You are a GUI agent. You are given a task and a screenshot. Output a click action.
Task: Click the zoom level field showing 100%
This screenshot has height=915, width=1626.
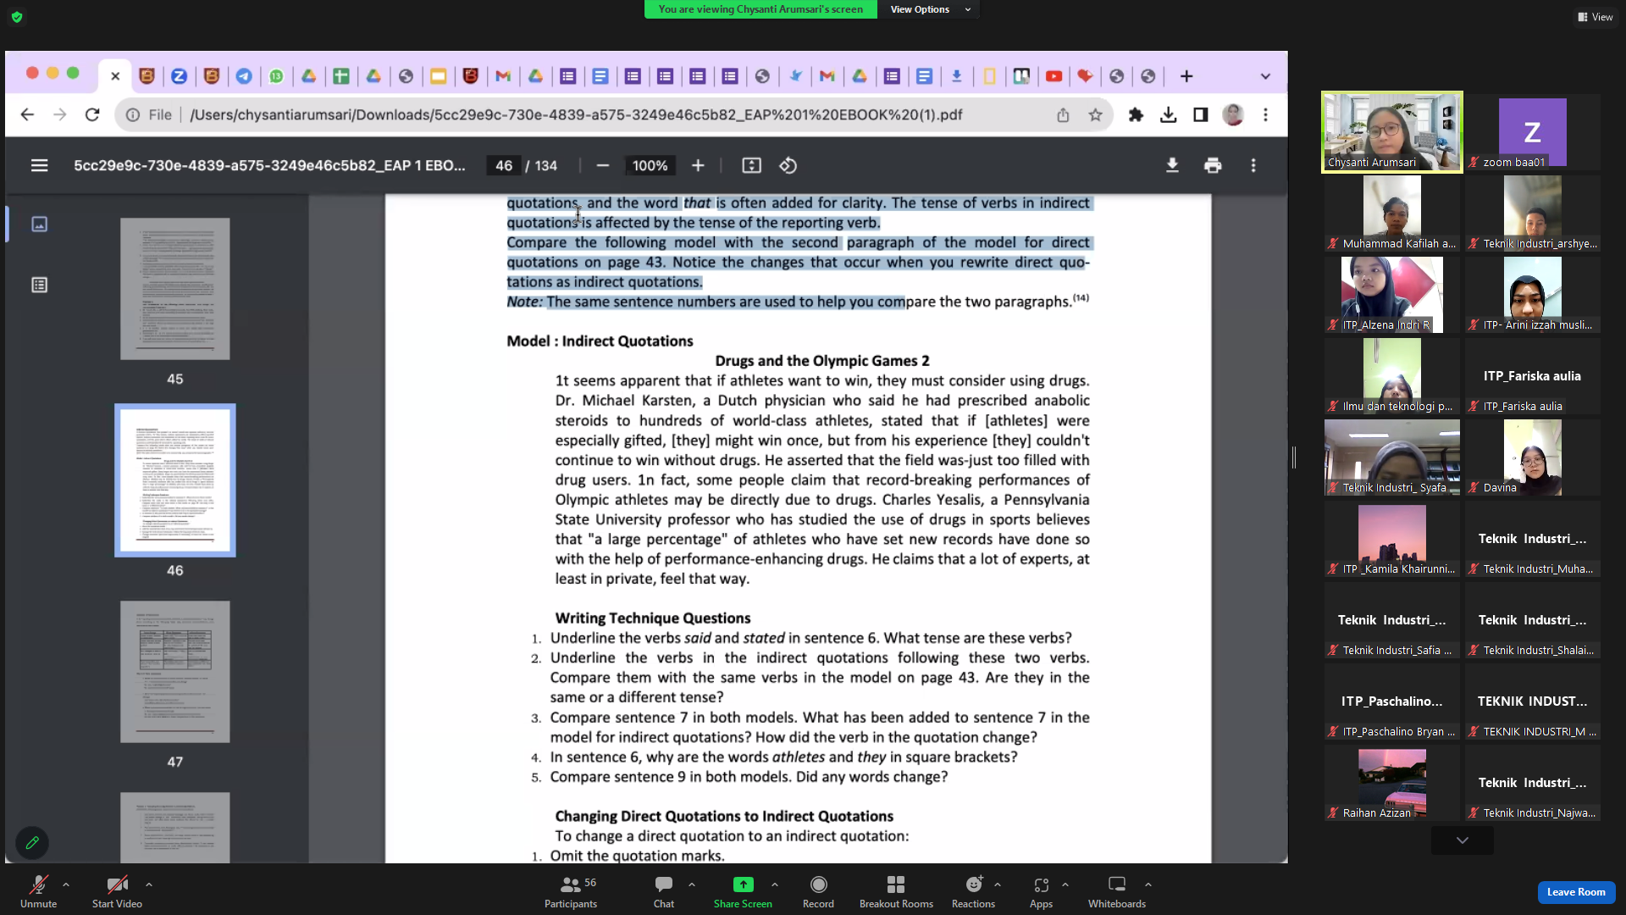(x=650, y=165)
